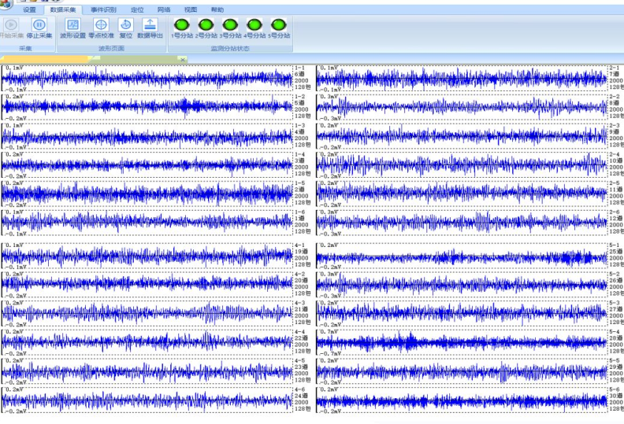Click the 4号分站 green status light

click(254, 25)
